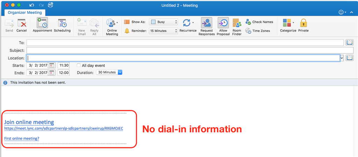Open the Reminder 15 Minutes dropdown
This screenshot has height=157, width=358.
pyautogui.click(x=163, y=31)
